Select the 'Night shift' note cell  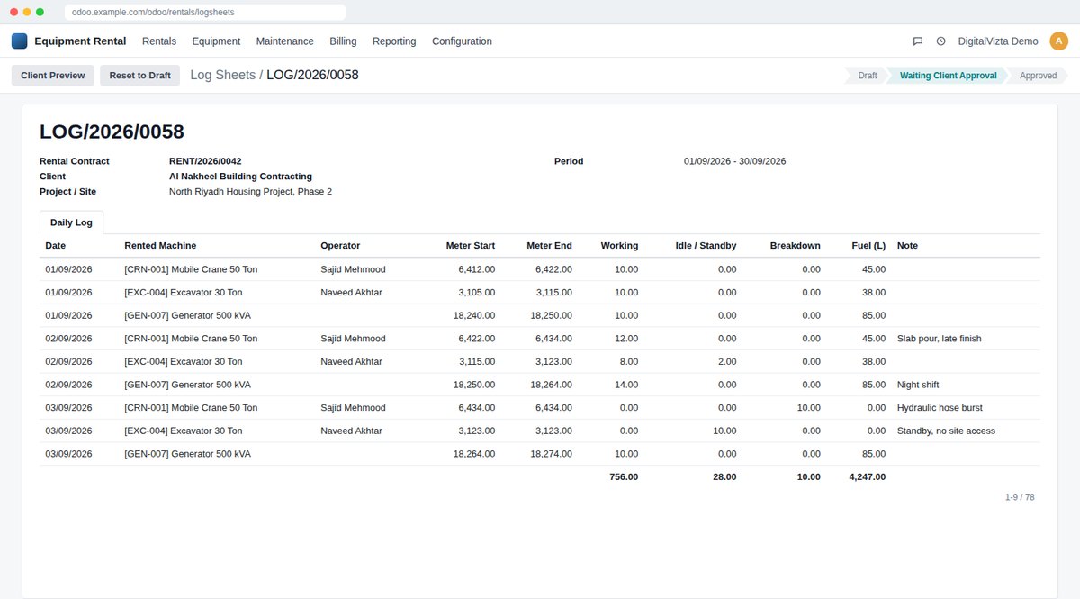pos(918,385)
